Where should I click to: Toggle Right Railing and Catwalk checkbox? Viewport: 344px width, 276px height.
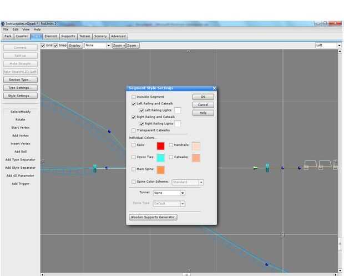click(x=133, y=117)
